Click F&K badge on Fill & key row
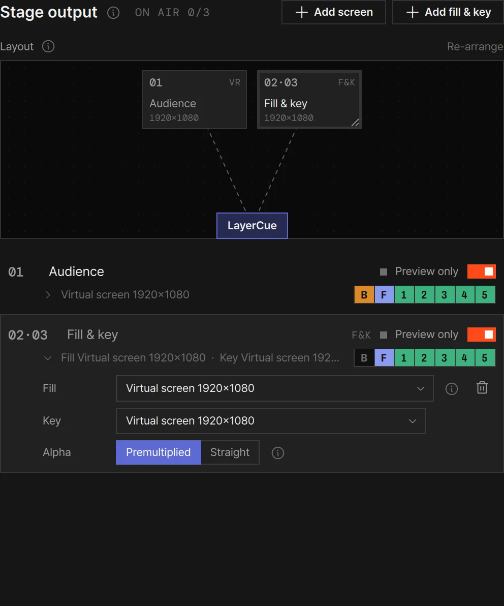 point(361,335)
